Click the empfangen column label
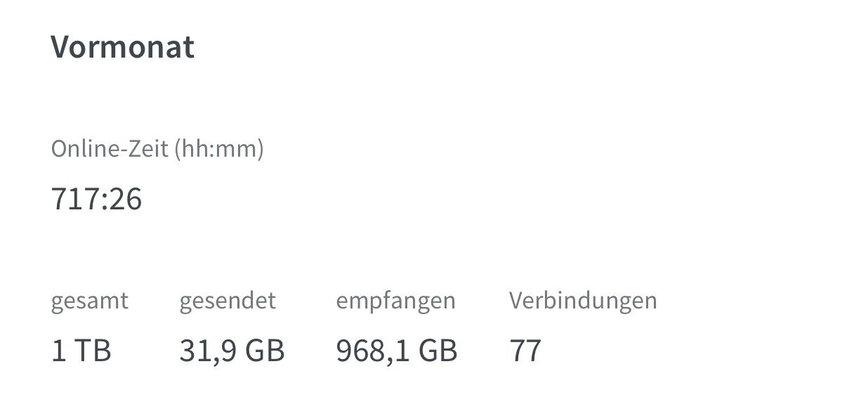 tap(395, 301)
